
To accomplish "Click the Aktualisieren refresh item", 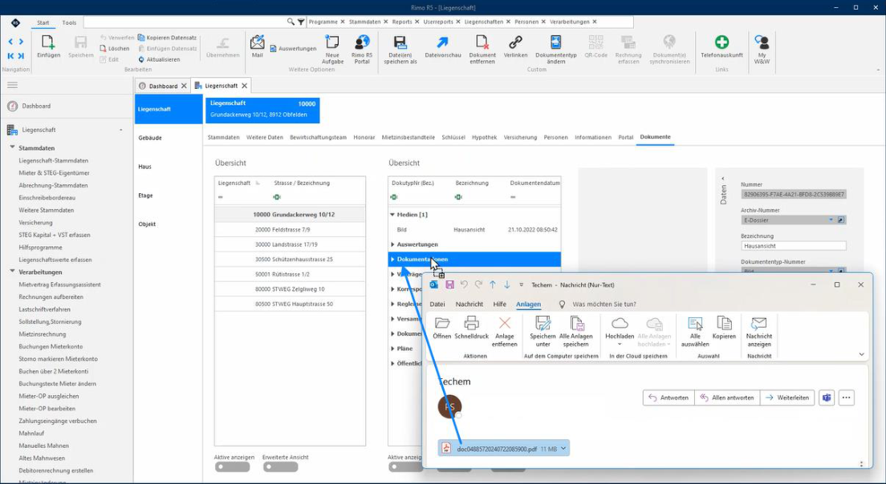I will [160, 59].
